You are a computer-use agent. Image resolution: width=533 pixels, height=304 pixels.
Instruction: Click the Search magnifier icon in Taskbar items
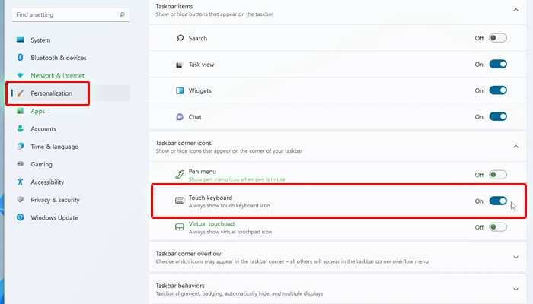tap(180, 38)
